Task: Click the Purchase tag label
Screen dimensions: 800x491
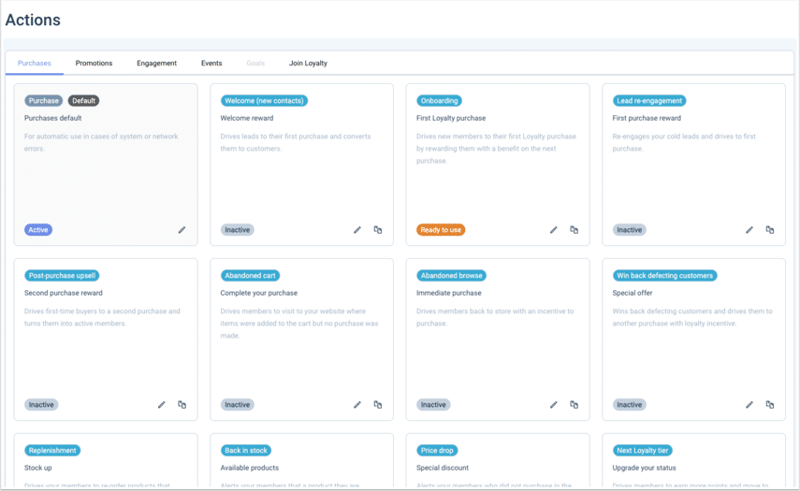Action: point(43,101)
